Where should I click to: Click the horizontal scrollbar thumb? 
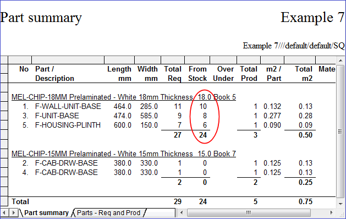249,213
